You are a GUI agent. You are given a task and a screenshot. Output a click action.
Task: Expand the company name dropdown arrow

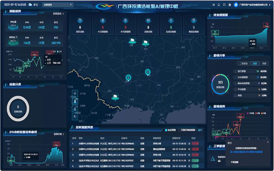pyautogui.click(x=270, y=5)
